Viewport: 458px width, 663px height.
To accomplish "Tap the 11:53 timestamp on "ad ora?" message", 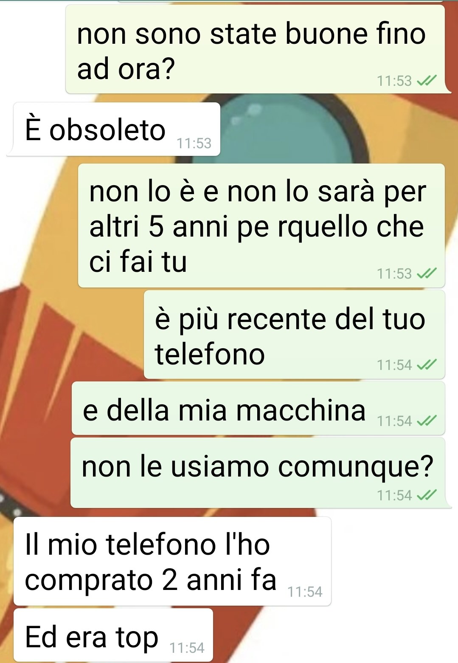I will click(394, 81).
